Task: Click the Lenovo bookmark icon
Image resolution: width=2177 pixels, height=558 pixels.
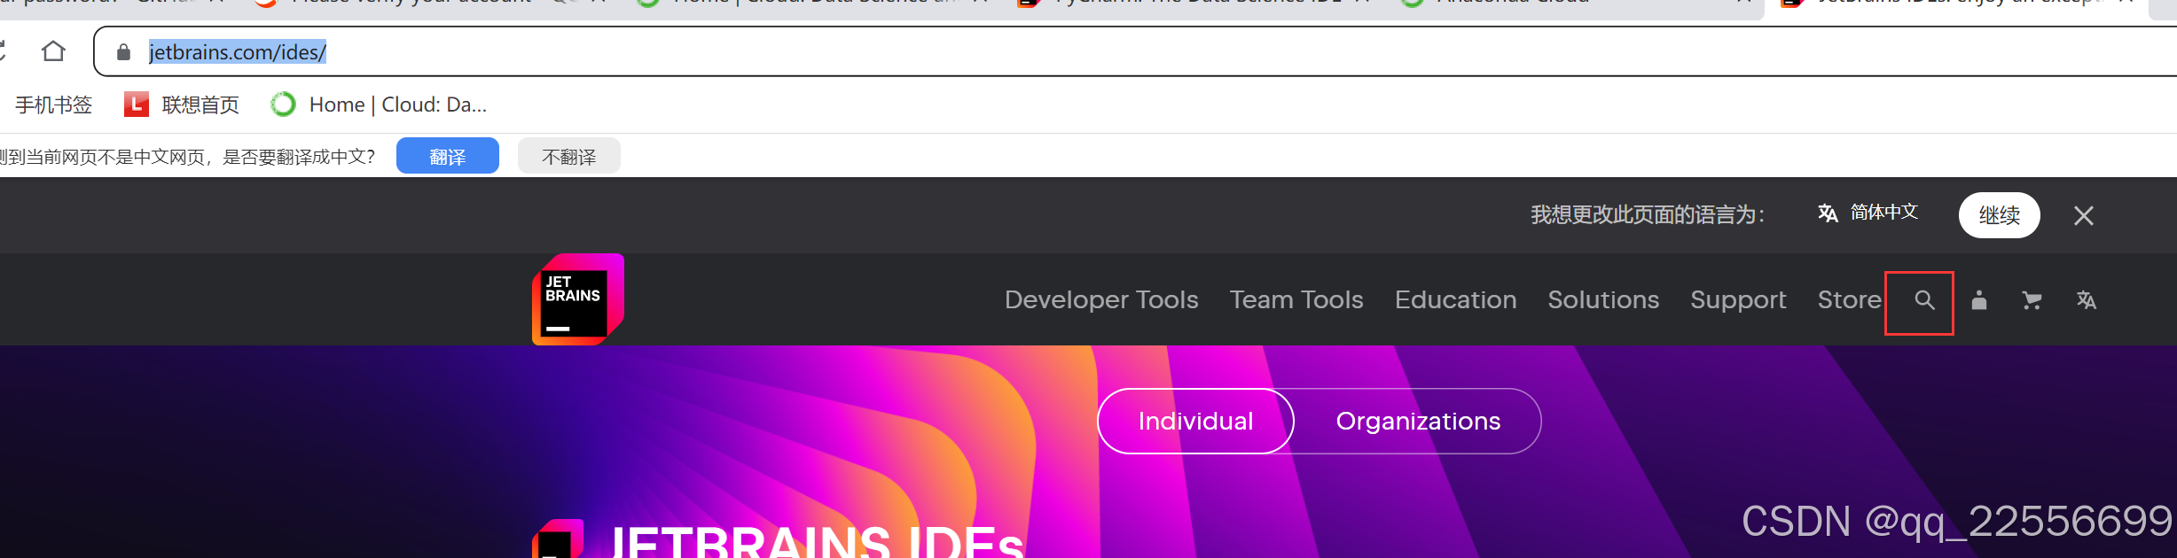Action: [x=136, y=105]
